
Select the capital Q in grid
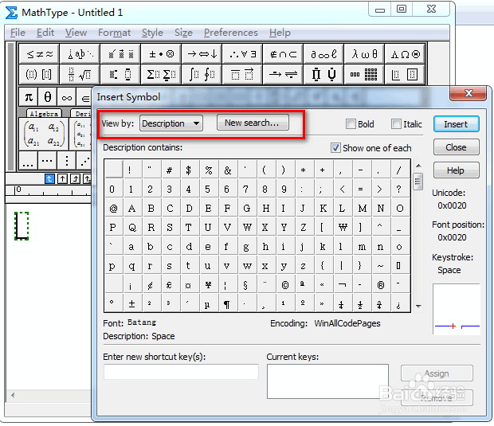click(x=132, y=227)
